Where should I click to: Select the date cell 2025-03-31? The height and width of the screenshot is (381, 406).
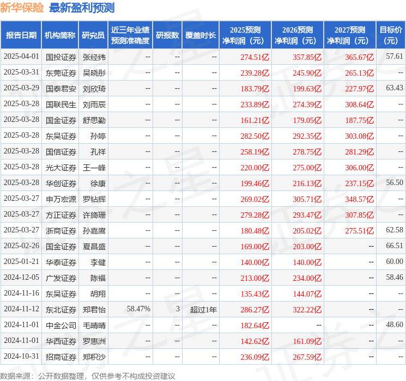click(x=21, y=72)
